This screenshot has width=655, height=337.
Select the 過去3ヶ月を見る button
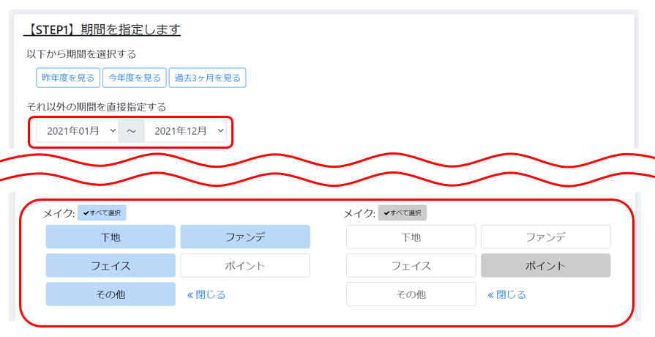coord(208,77)
